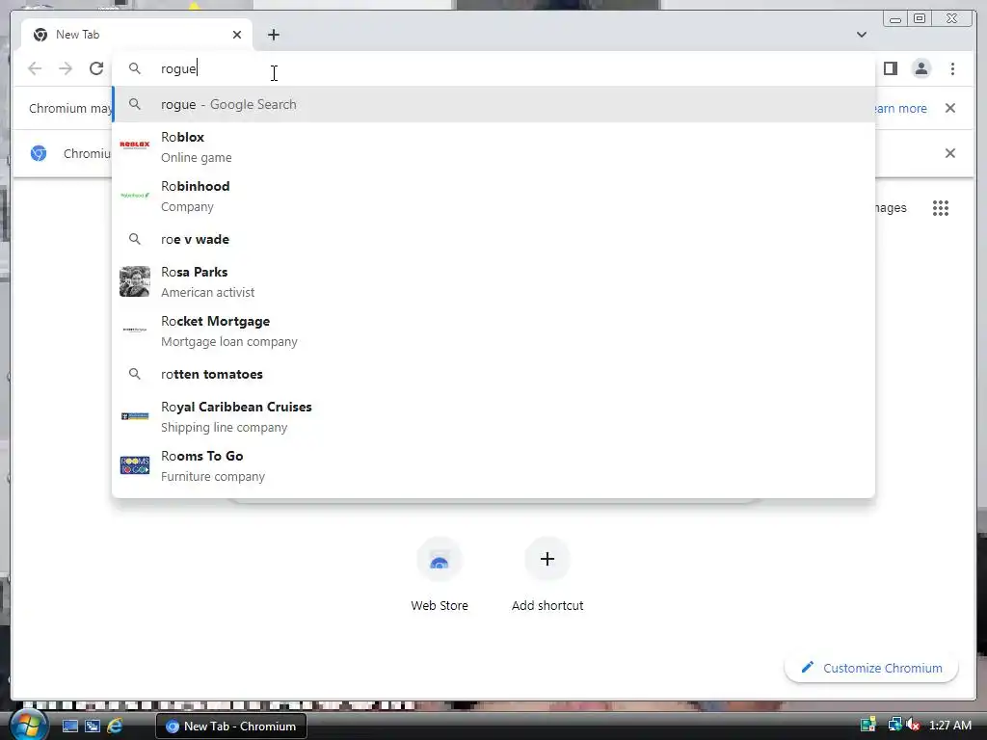The height and width of the screenshot is (740, 987).
Task: Open the Web Store shortcut
Action: [x=440, y=574]
